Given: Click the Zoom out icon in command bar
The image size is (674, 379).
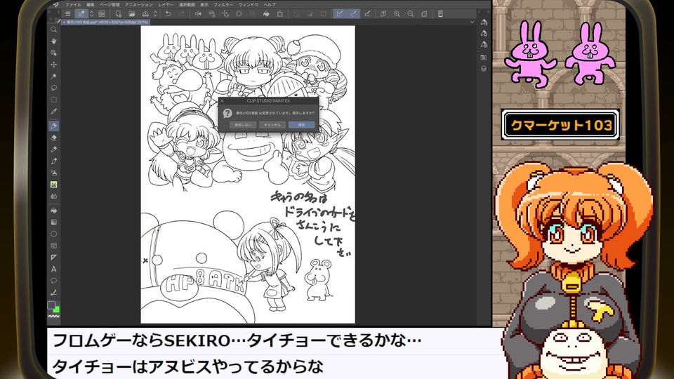Looking at the screenshot, I should click(411, 14).
